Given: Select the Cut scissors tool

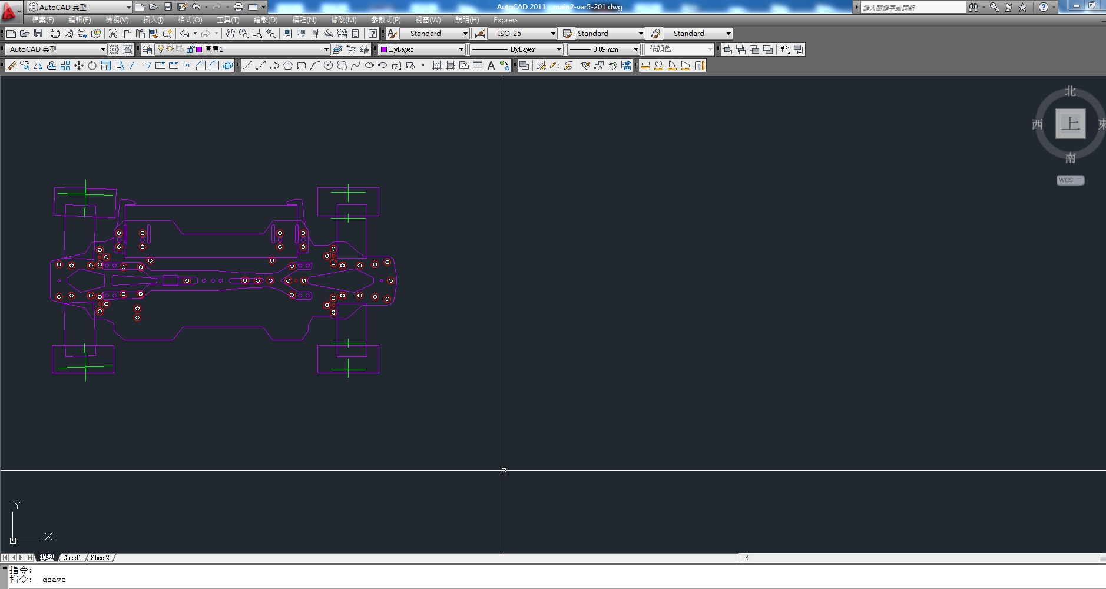Looking at the screenshot, I should tap(113, 34).
